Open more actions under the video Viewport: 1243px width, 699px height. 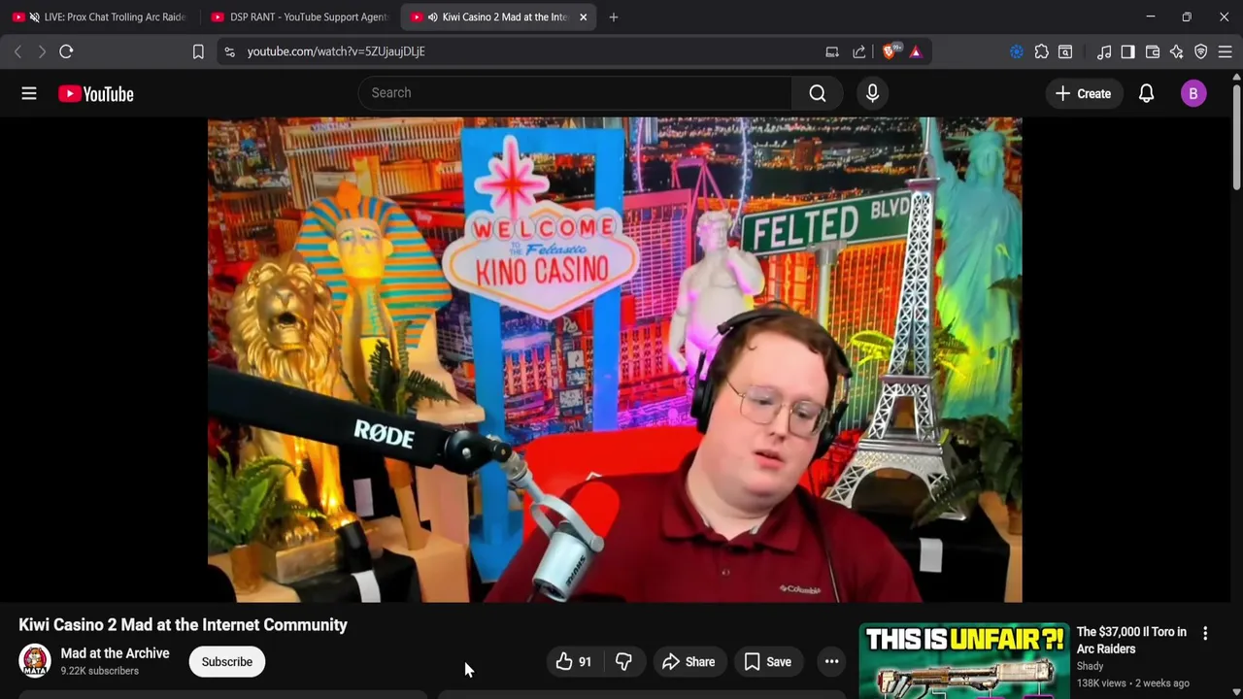pyautogui.click(x=831, y=662)
